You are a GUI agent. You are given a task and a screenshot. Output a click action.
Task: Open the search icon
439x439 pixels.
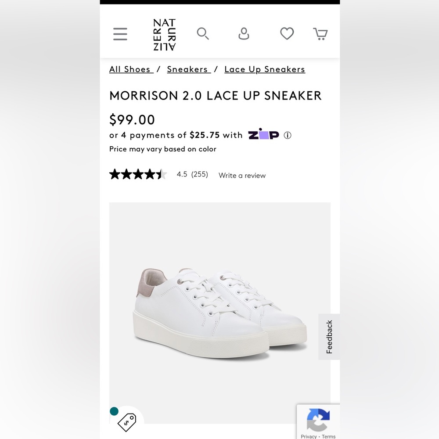203,33
